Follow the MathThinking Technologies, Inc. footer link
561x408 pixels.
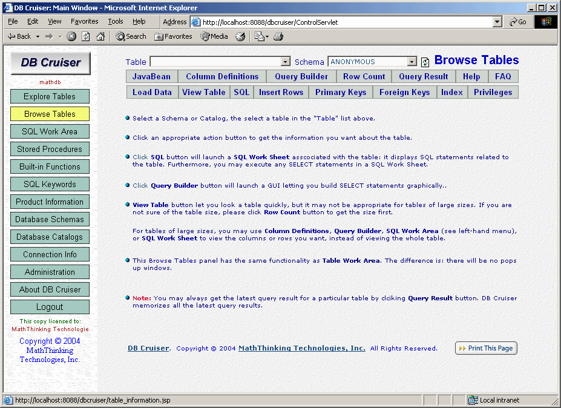click(x=301, y=348)
